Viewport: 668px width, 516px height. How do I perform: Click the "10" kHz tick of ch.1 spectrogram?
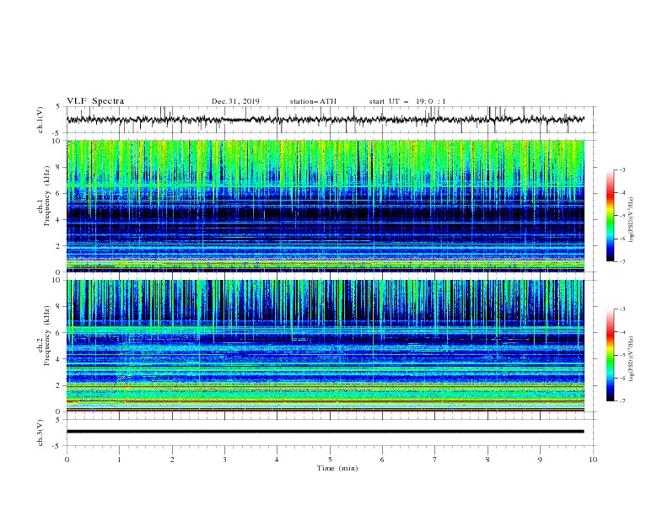tap(58, 141)
